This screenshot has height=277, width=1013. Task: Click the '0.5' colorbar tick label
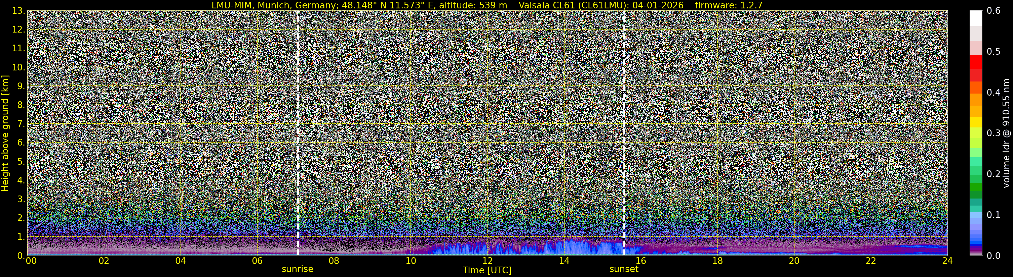pyautogui.click(x=994, y=52)
